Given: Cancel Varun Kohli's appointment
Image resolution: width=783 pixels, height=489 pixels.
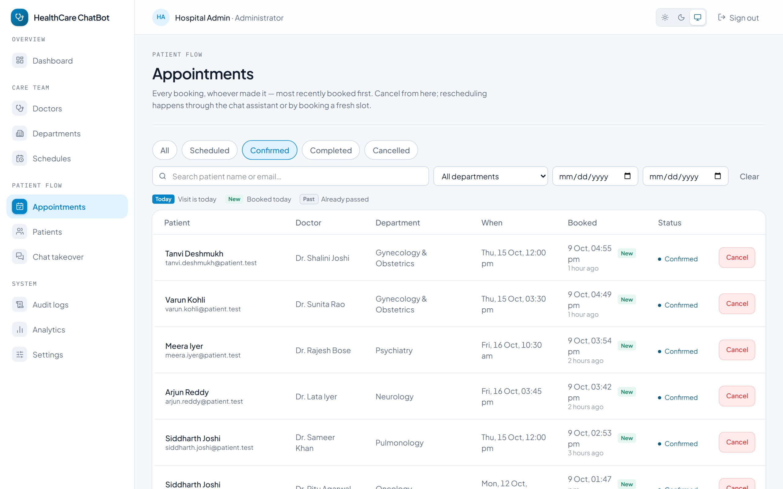Looking at the screenshot, I should tap(737, 304).
